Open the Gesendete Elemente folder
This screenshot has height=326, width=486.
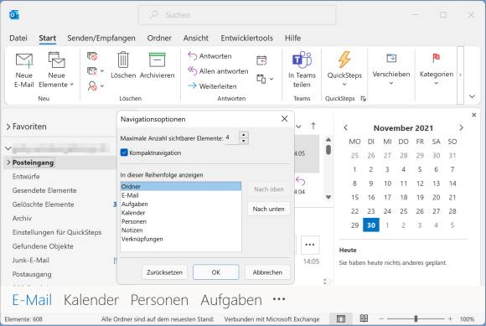coord(44,190)
